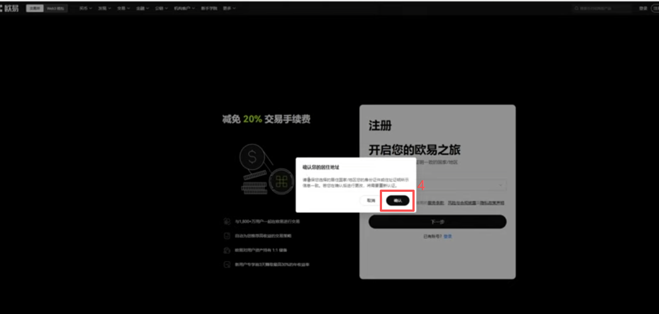The width and height of the screenshot is (659, 314).
Task: Expand the 买币 menu in navigation bar
Action: coord(85,8)
